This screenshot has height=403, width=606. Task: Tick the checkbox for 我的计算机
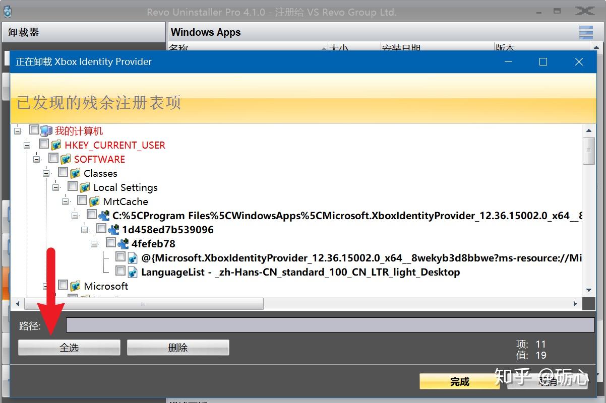click(x=34, y=130)
